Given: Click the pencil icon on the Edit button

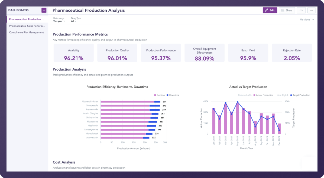Looking at the screenshot, I should [x=266, y=10].
